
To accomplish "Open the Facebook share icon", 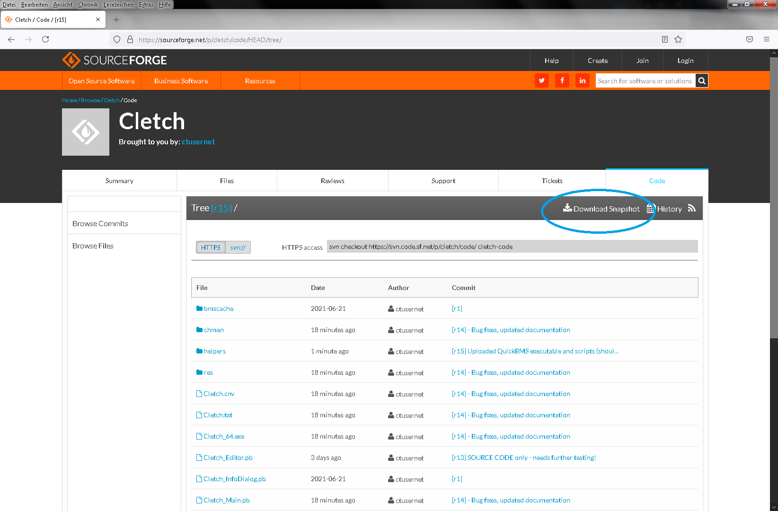I will click(x=562, y=80).
